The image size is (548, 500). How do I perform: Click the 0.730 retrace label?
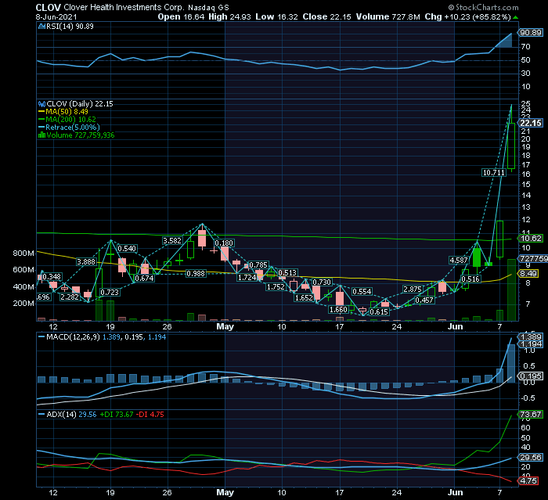coord(322,282)
